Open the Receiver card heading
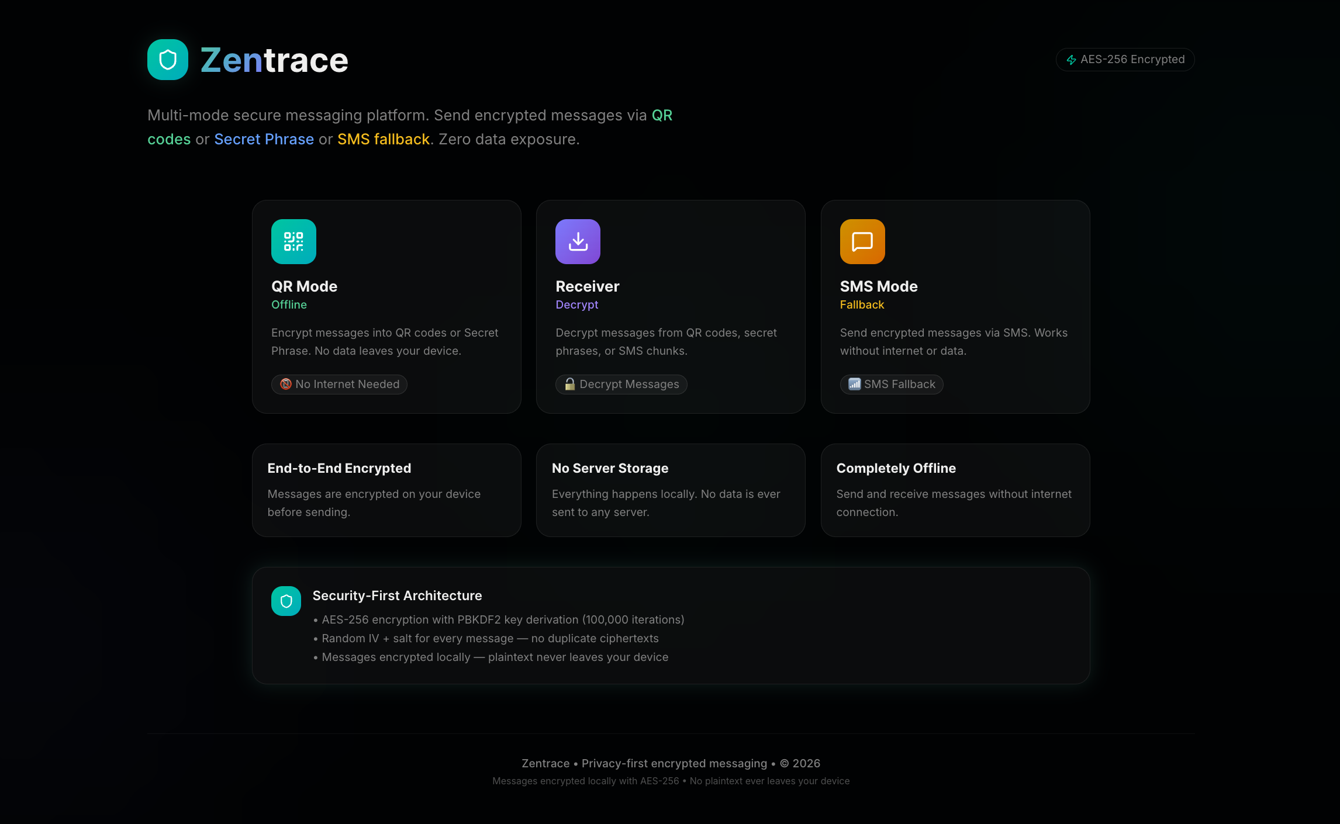 [x=587, y=286]
